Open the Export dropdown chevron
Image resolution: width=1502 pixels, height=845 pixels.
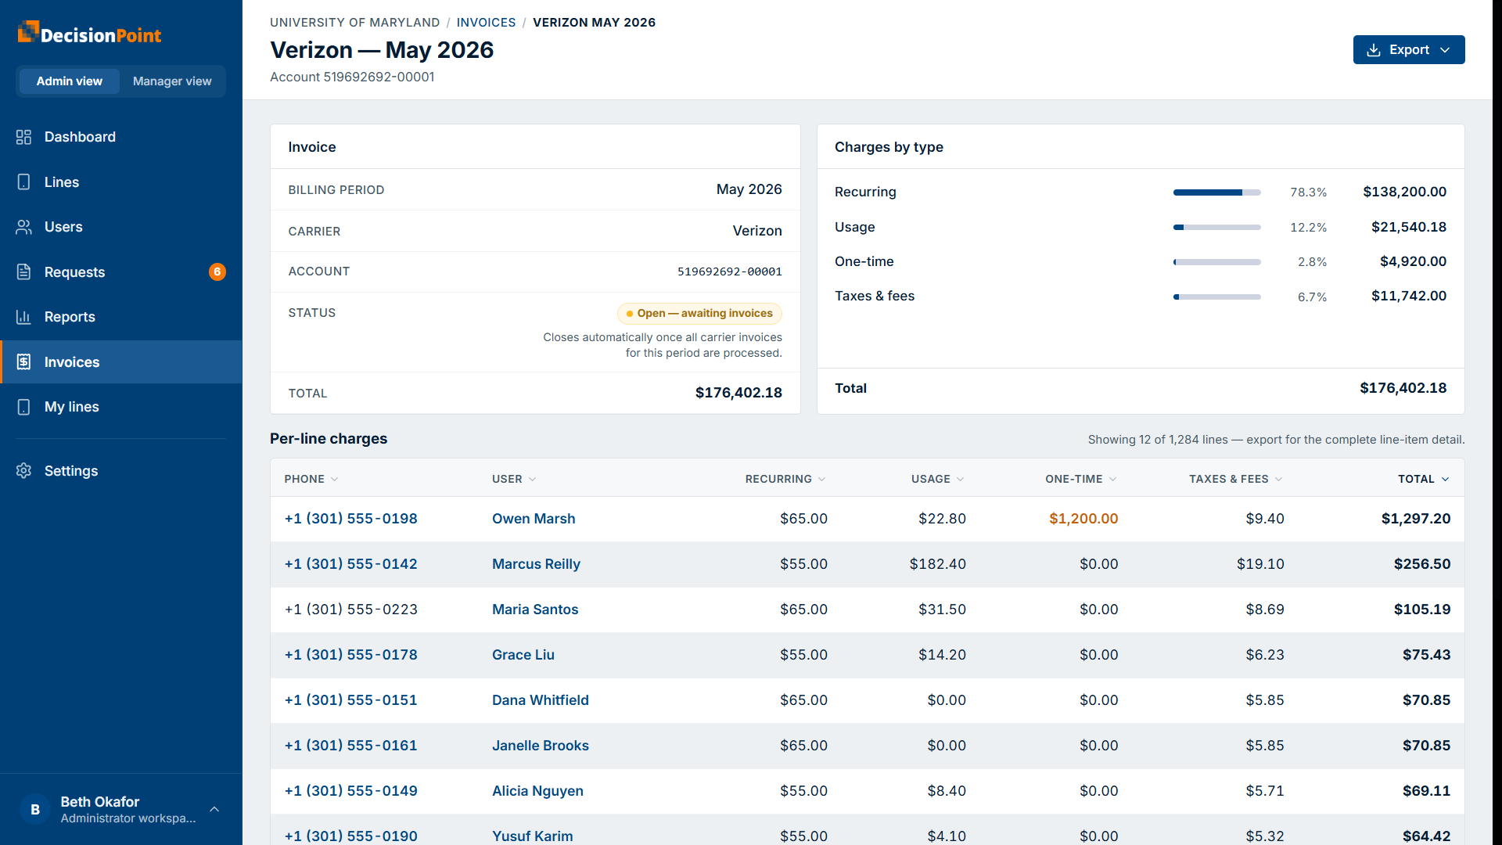click(1445, 50)
